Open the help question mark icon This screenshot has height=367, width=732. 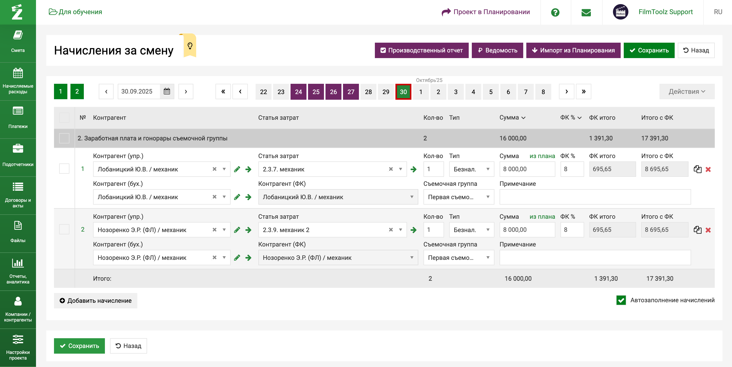555,12
